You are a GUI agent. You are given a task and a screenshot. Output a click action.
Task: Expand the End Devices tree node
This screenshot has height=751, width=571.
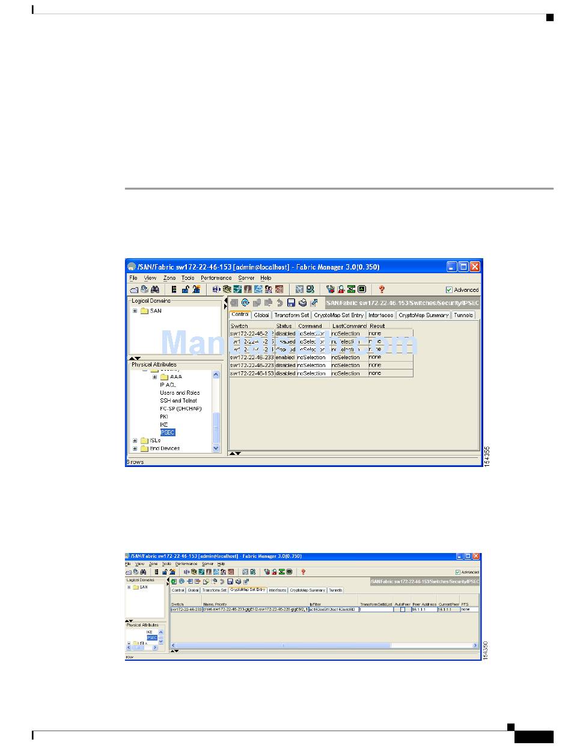(x=135, y=448)
